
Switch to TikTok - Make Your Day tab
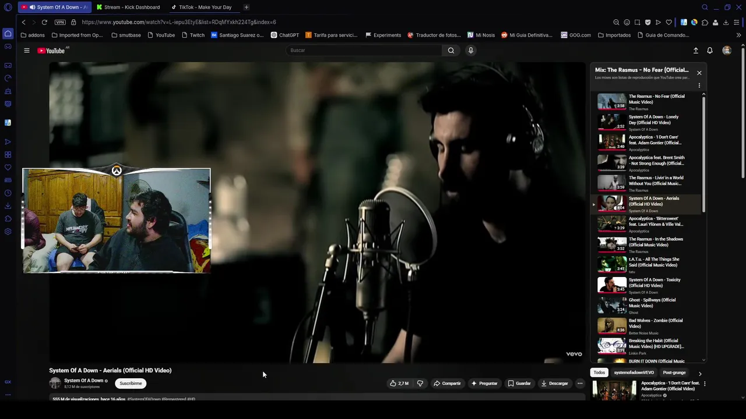click(202, 7)
